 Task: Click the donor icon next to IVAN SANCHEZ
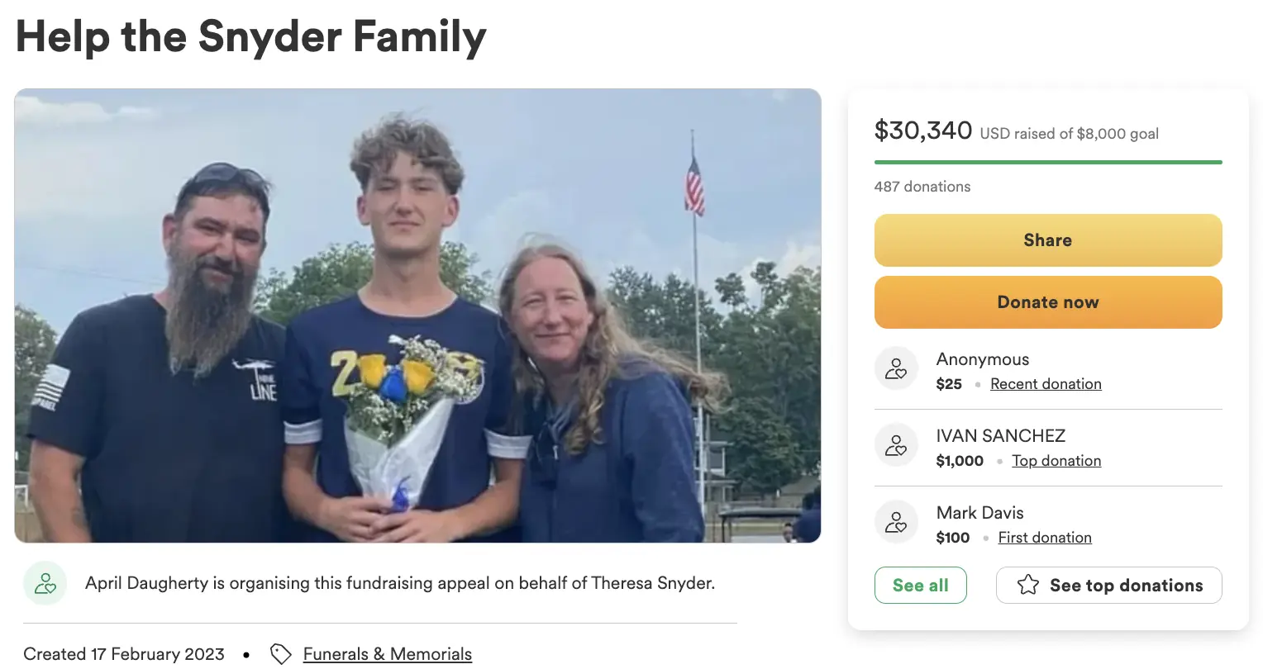coord(896,445)
